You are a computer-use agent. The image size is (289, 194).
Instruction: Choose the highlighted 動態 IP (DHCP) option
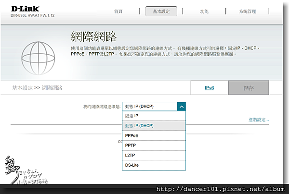click(154, 126)
